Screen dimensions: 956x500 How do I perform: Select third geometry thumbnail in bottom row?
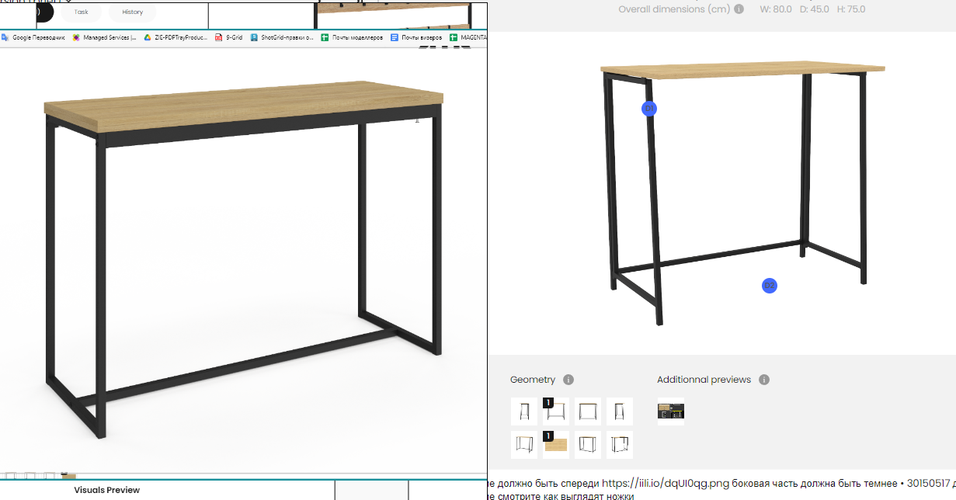click(x=588, y=445)
